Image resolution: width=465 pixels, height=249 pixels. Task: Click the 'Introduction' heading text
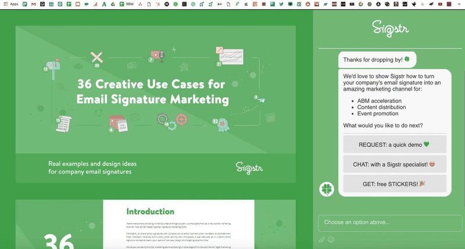151,211
